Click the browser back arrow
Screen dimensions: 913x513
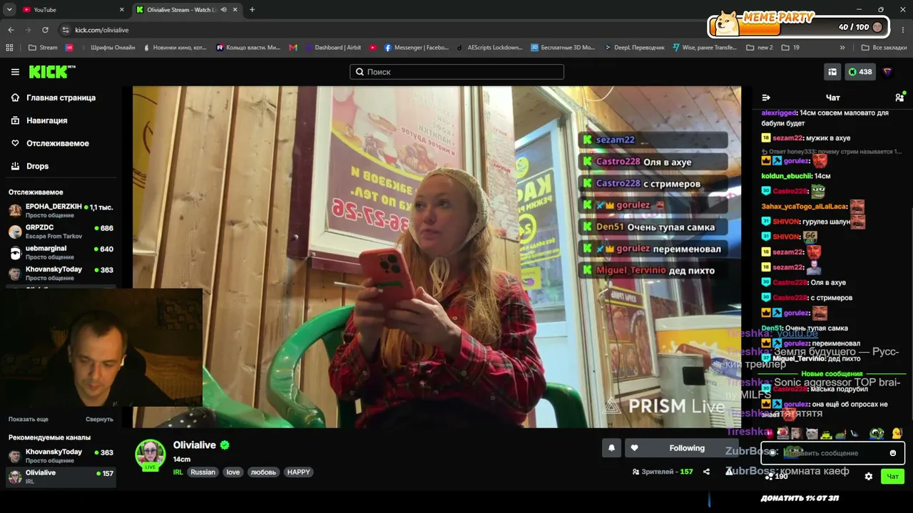pos(11,30)
